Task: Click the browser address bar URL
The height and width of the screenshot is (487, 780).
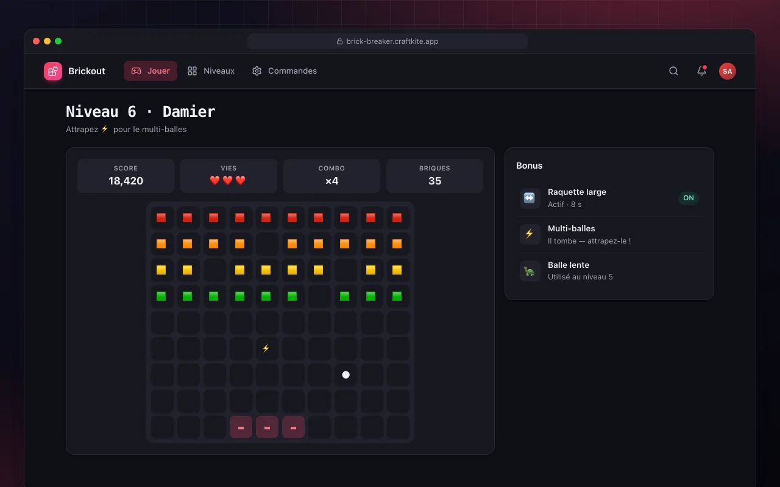Action: pyautogui.click(x=388, y=41)
